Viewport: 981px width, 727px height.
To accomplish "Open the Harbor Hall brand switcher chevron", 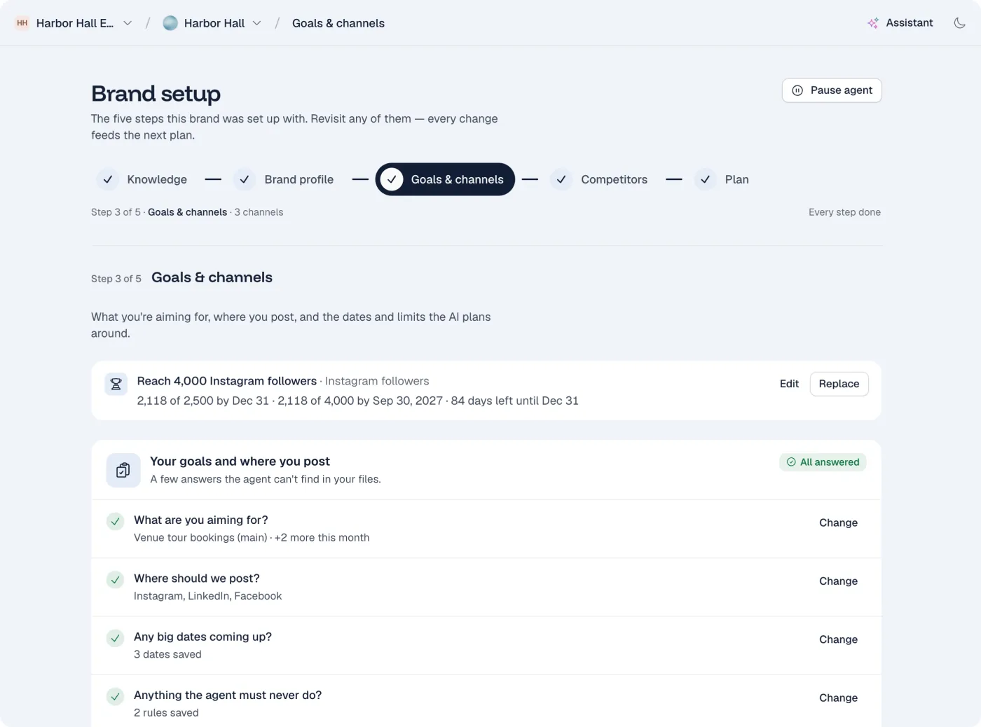I will (257, 23).
